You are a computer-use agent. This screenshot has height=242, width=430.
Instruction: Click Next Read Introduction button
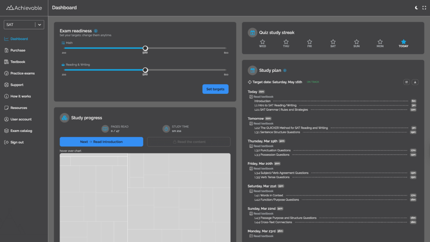point(101,141)
